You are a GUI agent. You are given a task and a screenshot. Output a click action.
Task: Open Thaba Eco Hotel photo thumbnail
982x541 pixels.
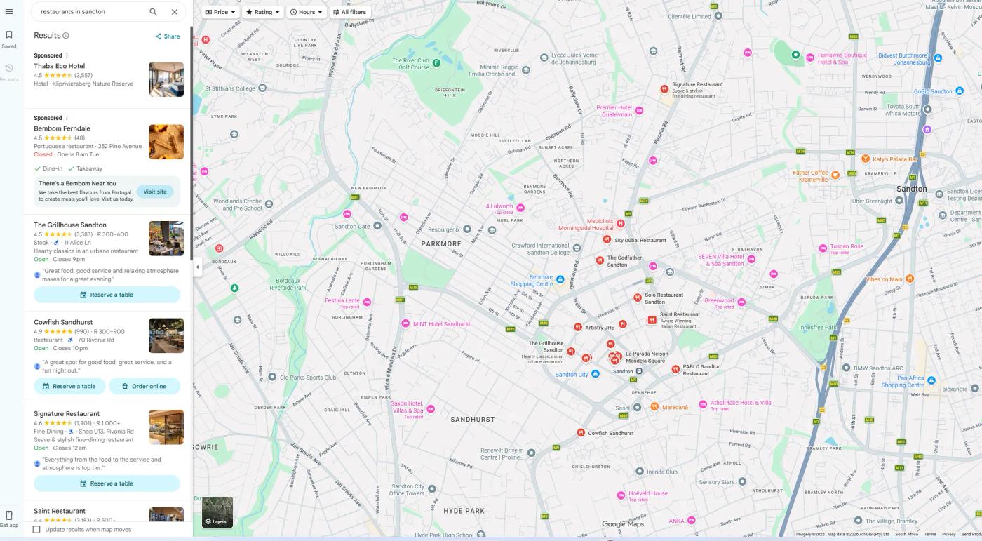(x=166, y=79)
